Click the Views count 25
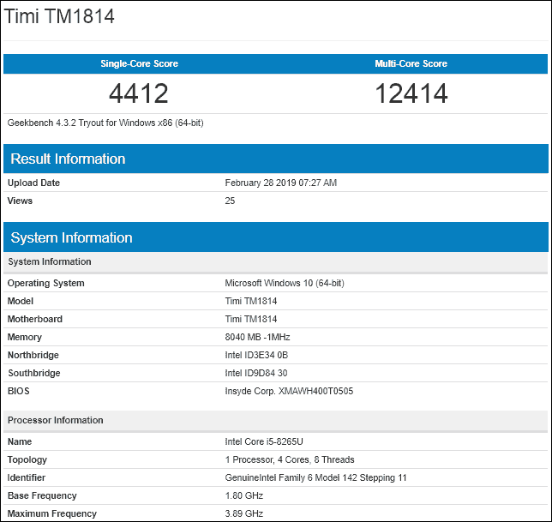Screen dimensions: 552x522 [230, 201]
